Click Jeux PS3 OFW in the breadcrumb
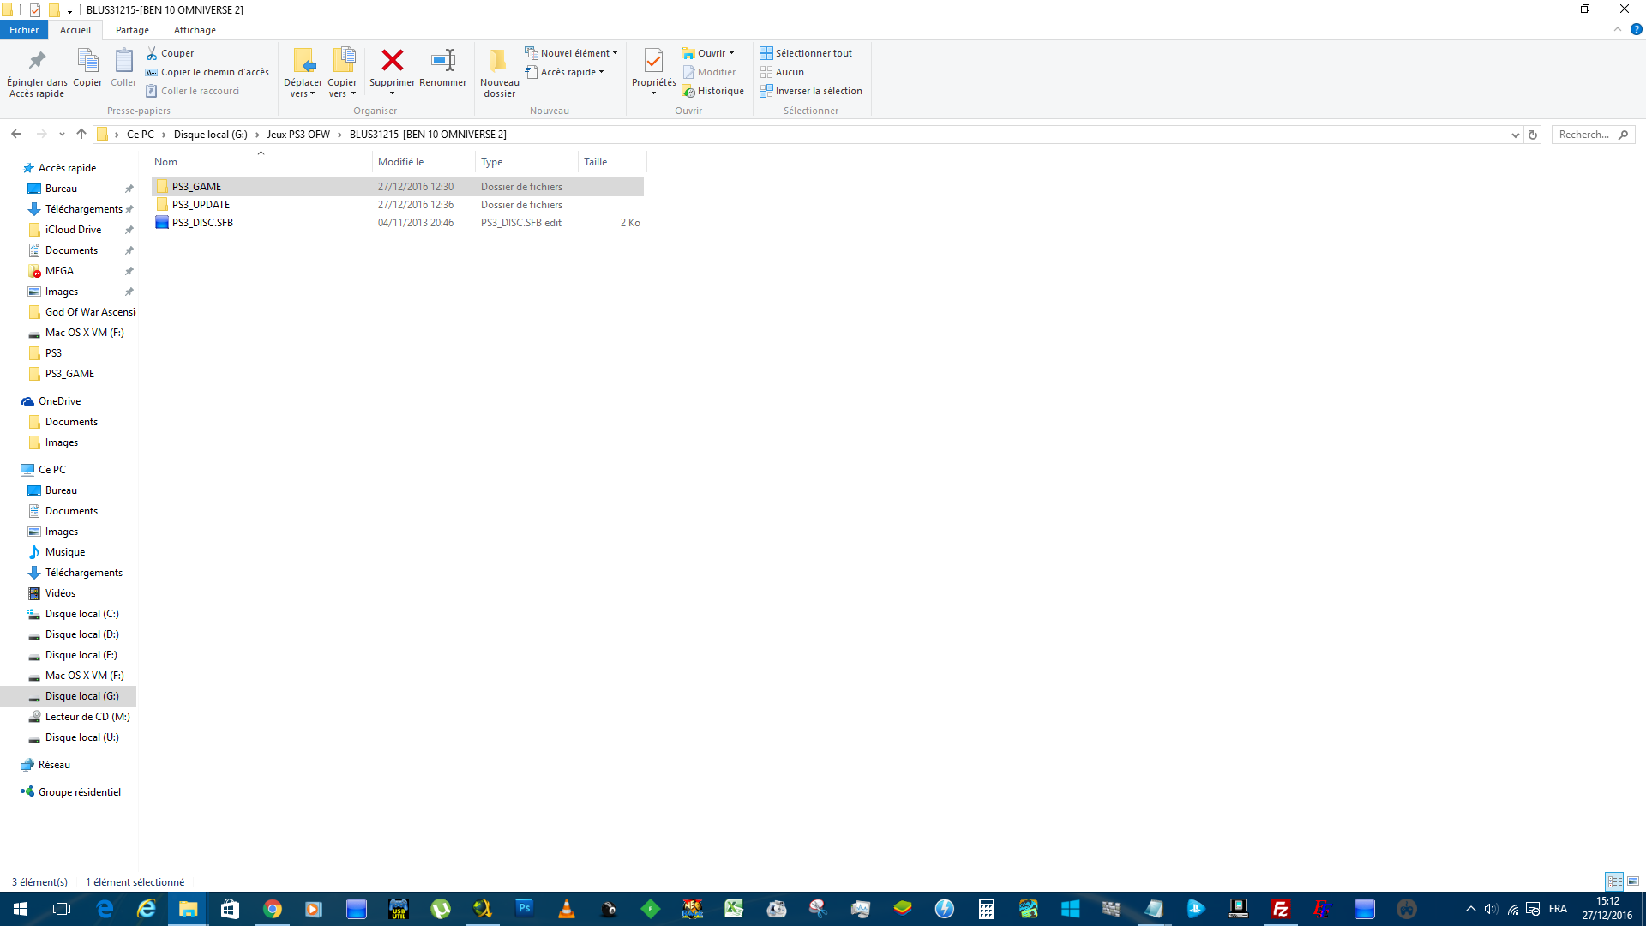1646x926 pixels. tap(298, 135)
